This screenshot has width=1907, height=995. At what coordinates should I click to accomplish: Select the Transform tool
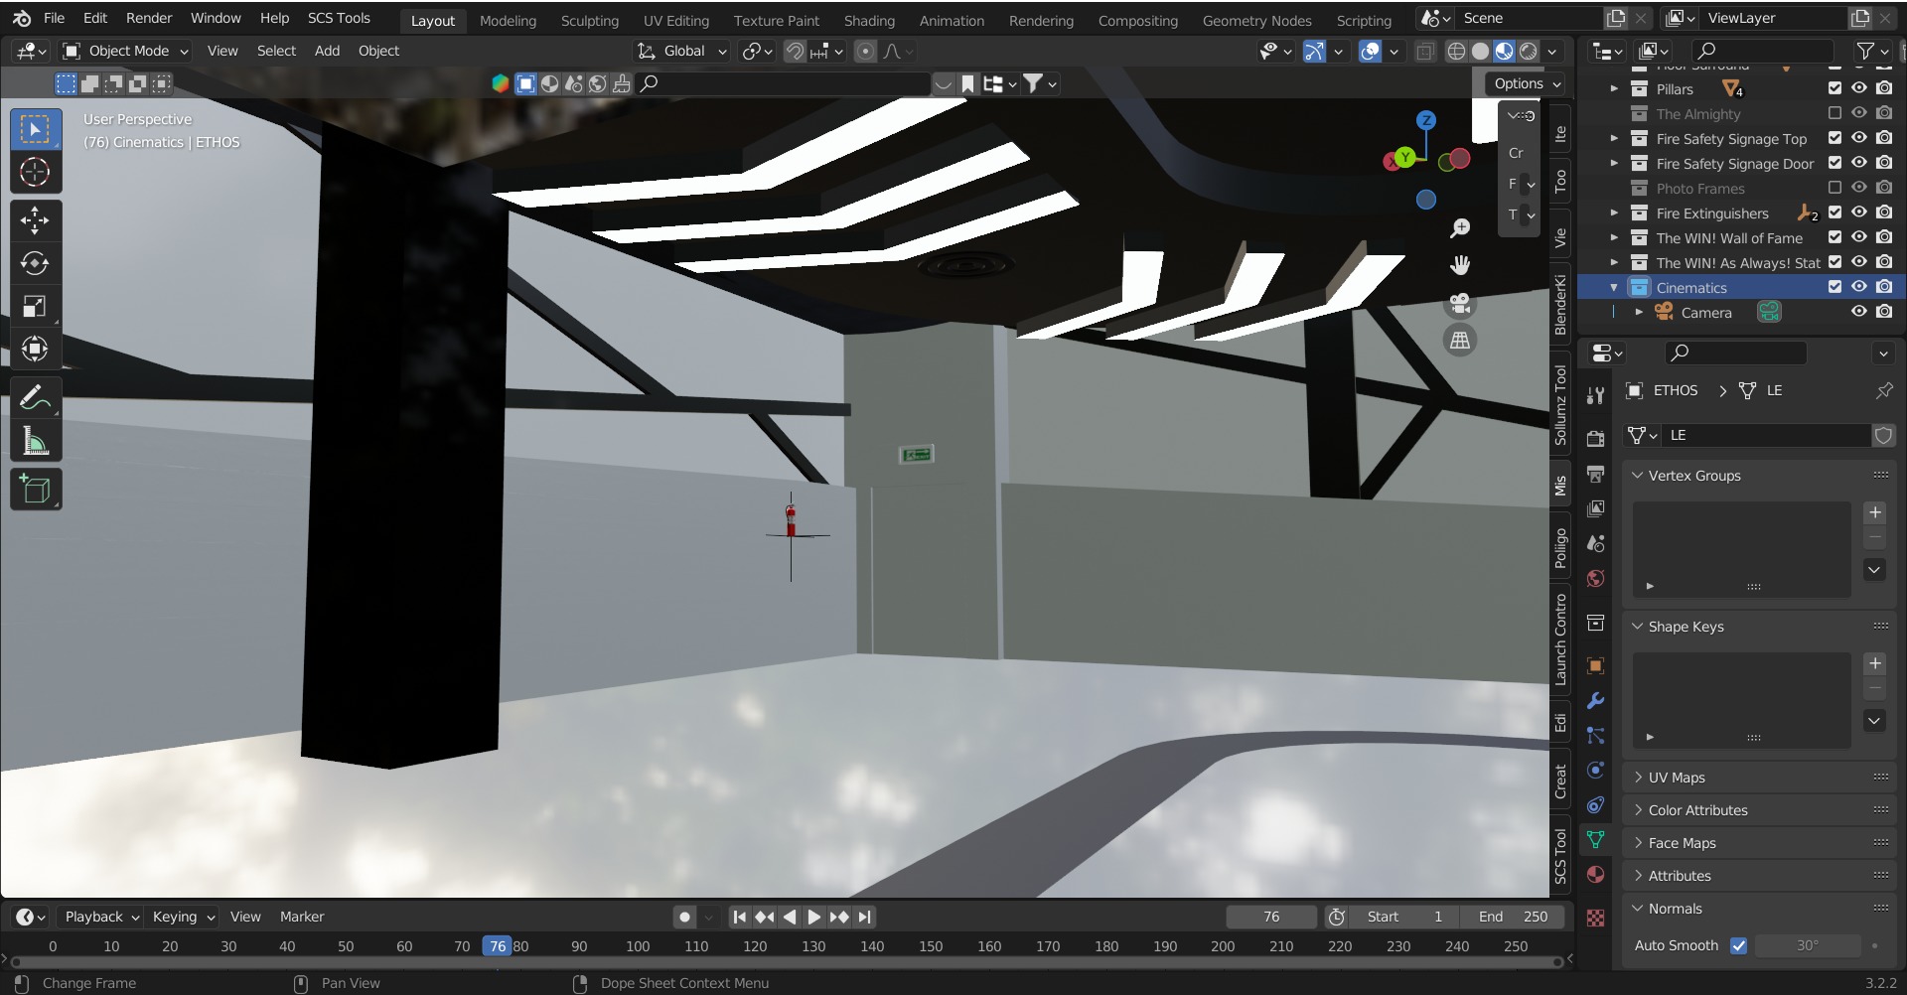click(36, 349)
